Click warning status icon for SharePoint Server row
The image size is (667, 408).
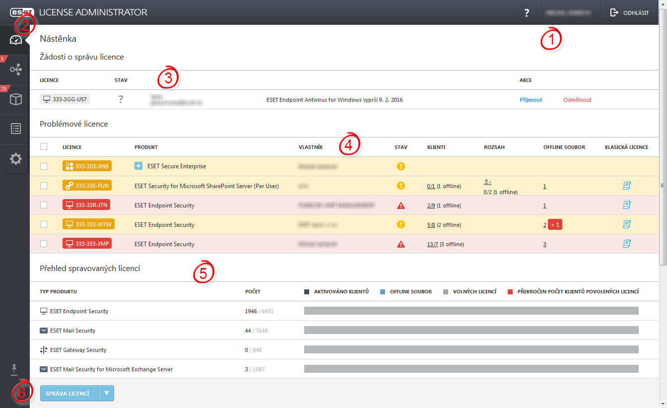click(x=401, y=186)
